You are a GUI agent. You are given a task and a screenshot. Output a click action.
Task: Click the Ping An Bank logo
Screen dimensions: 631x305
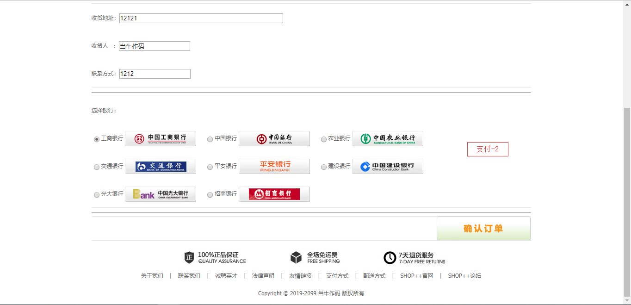point(274,167)
